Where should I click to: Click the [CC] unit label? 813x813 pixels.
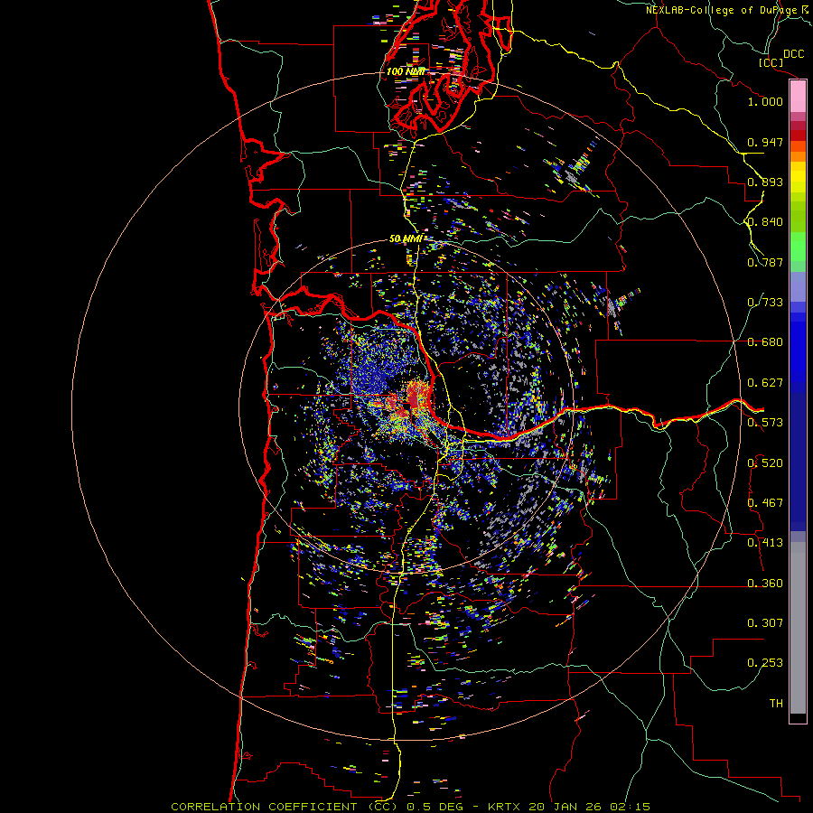[x=771, y=62]
